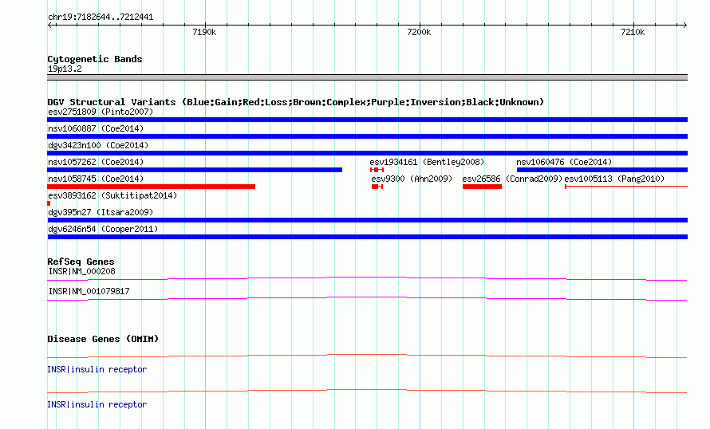Click the INSR|NM_000208 label text
Screen dimensions: 710x429
pos(82,272)
